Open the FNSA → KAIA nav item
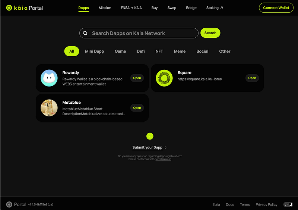Image resolution: width=298 pixels, height=210 pixels. pos(131,8)
